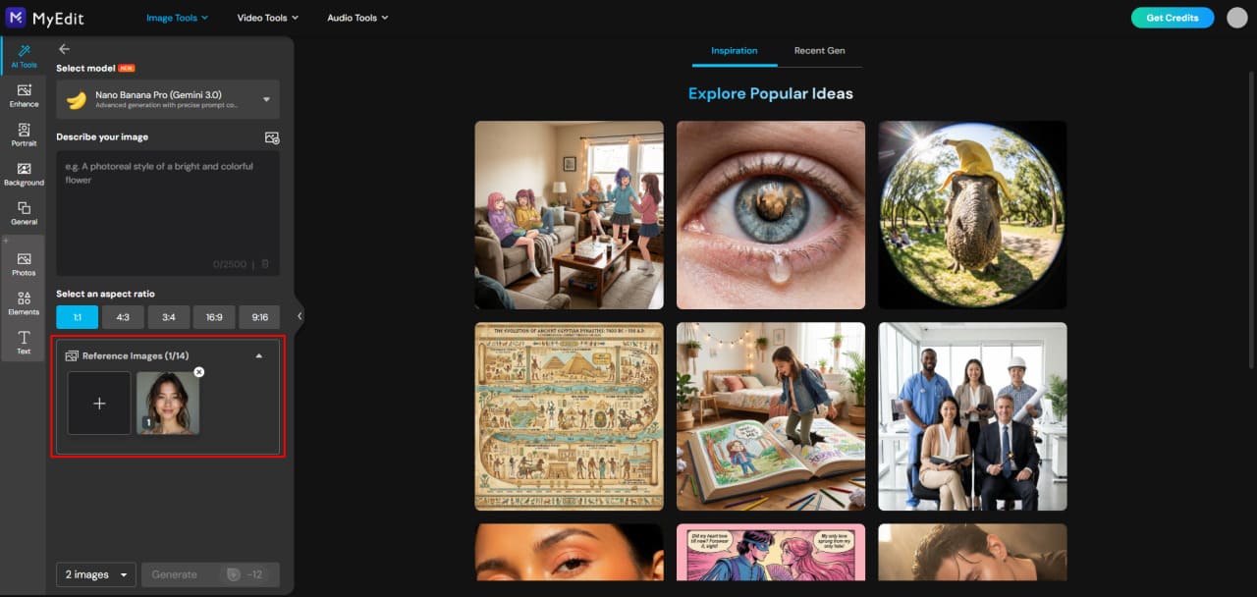Open the Nano Banana Pro model dropdown

coord(168,99)
